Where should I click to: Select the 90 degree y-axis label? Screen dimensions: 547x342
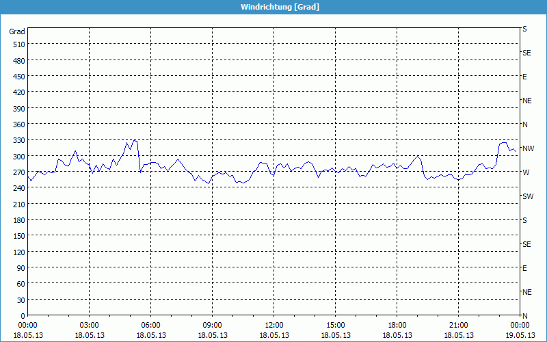coord(20,268)
